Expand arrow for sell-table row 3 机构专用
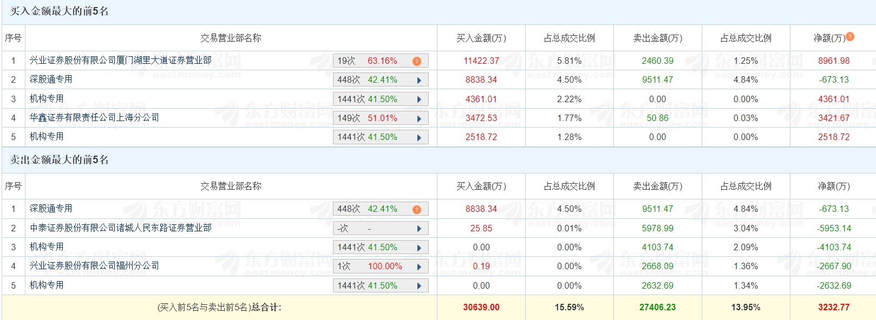The width and height of the screenshot is (876, 320). [419, 248]
